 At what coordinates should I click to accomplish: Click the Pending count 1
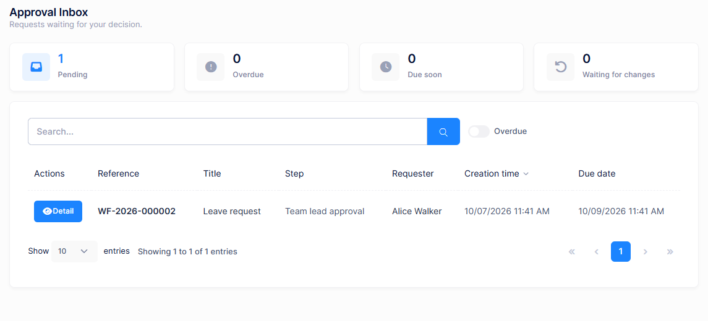point(61,59)
